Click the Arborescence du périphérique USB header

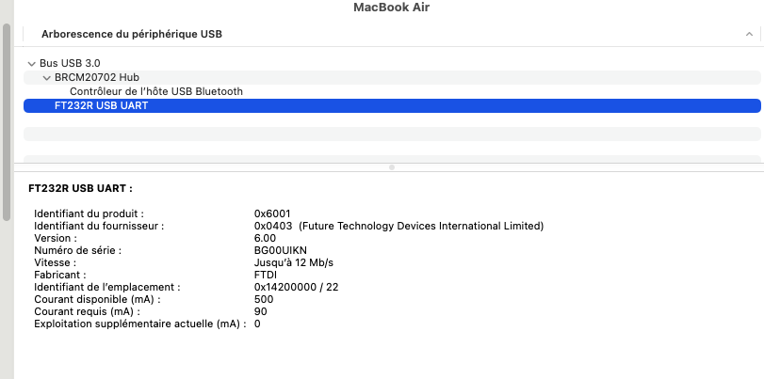(132, 34)
